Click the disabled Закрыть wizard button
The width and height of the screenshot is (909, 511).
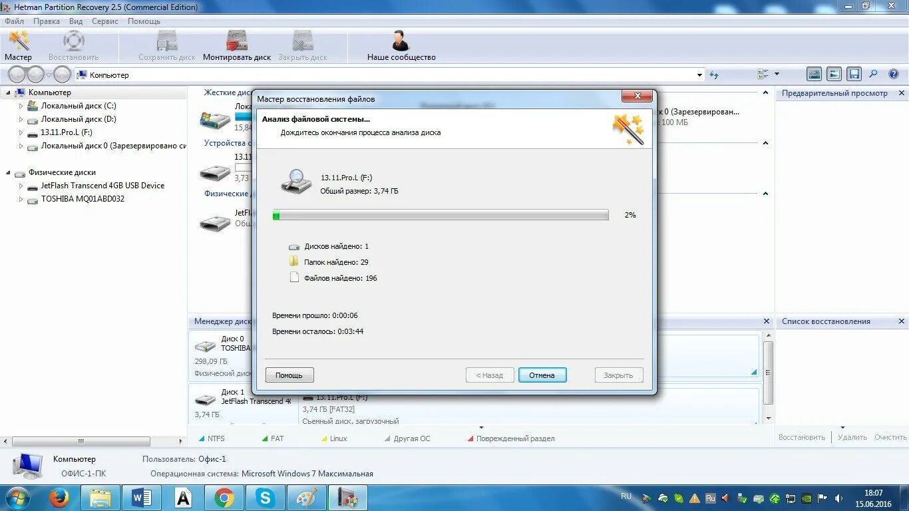tap(619, 375)
